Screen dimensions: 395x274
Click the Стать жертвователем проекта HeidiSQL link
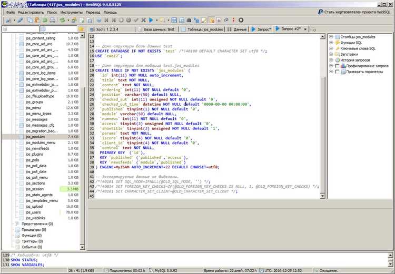pos(357,12)
